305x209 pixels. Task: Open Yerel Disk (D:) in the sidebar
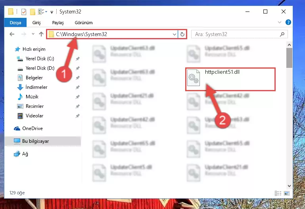coord(40,68)
